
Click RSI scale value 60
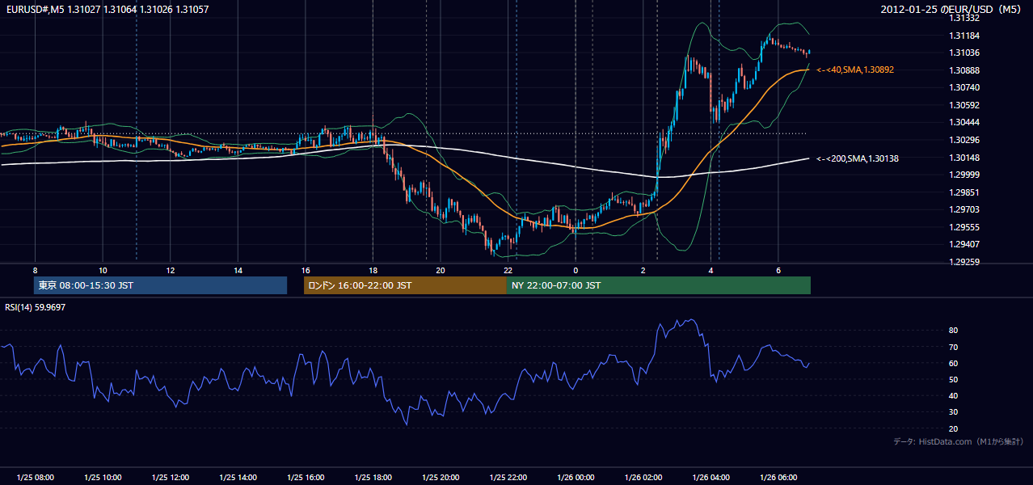click(954, 363)
